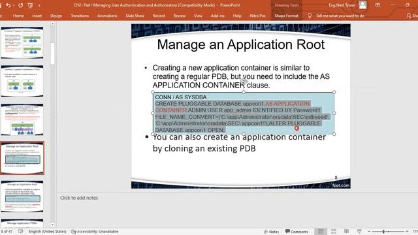418x235 pixels.
Task: Click the thumbnail pane scrollbar thumb
Action: tap(52, 54)
